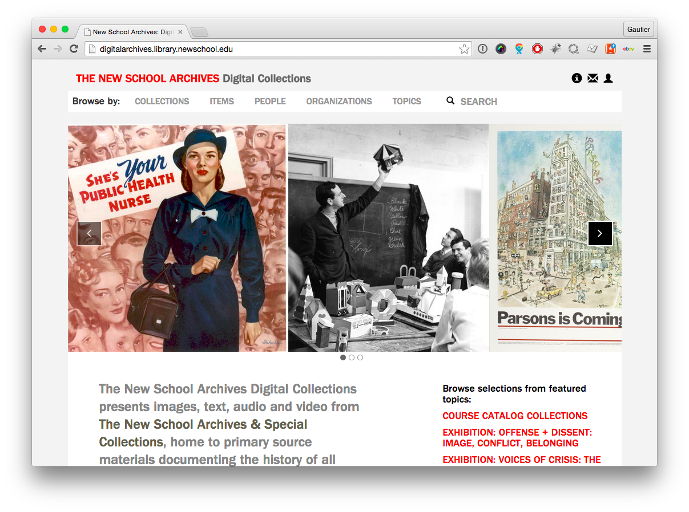689x512 pixels.
Task: Open the black-and-white classroom photo
Action: [389, 238]
